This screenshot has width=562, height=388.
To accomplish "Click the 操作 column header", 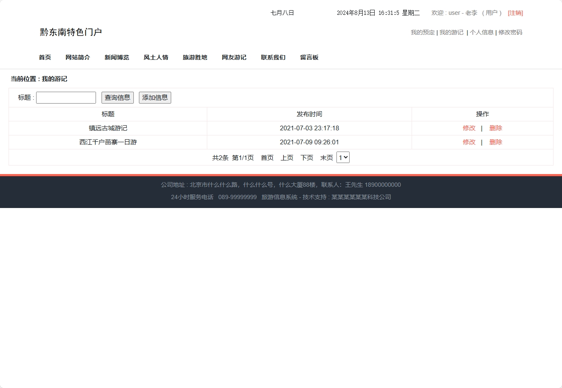I will click(x=483, y=114).
